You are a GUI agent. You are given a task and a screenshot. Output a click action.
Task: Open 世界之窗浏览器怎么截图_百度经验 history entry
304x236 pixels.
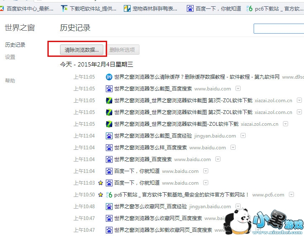pos(153,136)
